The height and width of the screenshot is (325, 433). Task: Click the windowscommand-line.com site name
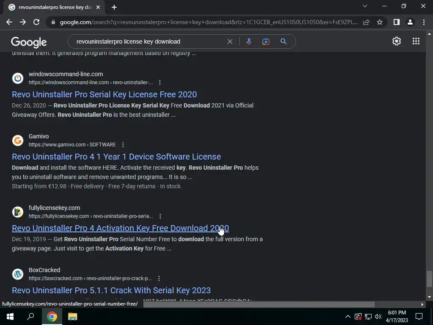(66, 74)
